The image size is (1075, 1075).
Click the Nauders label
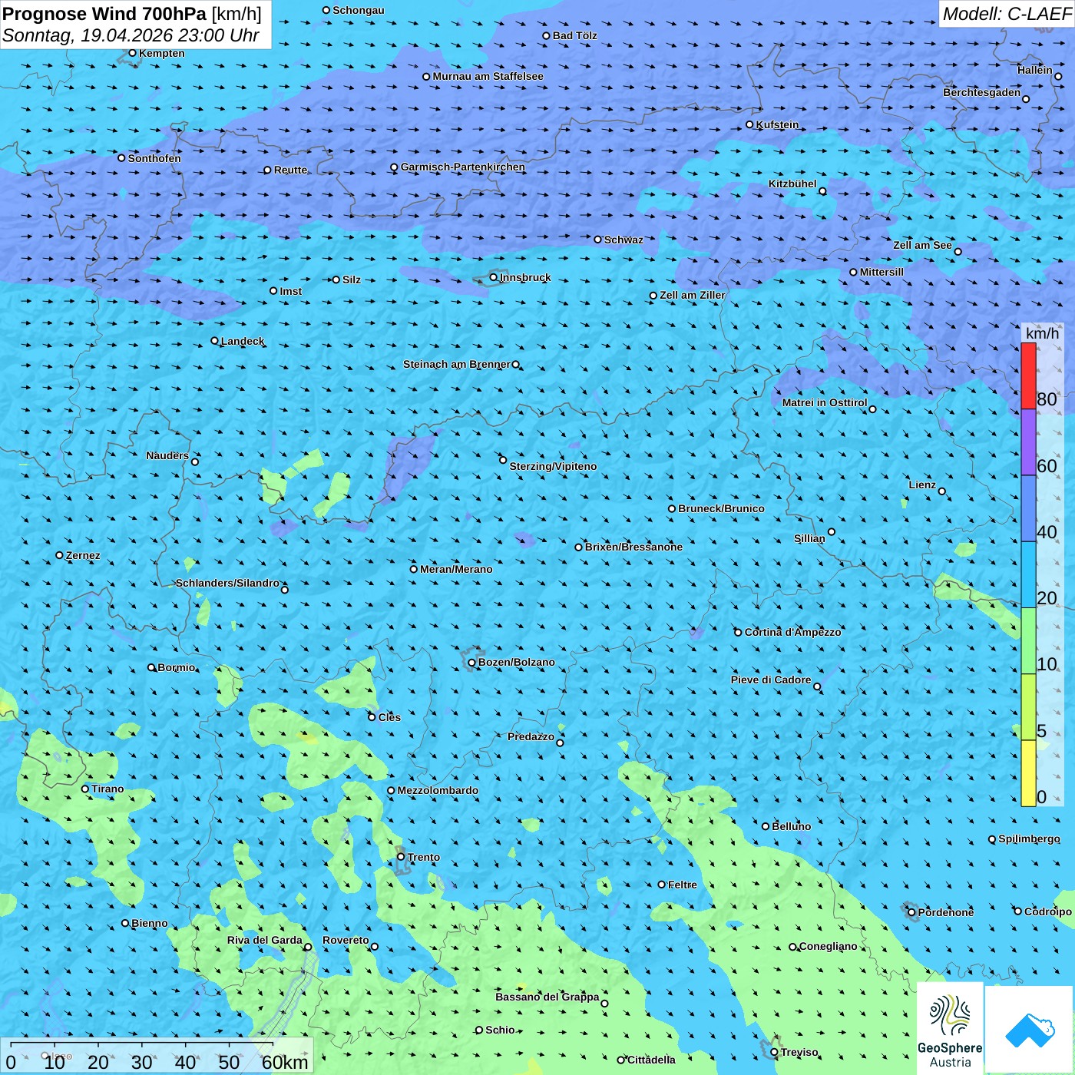(167, 455)
